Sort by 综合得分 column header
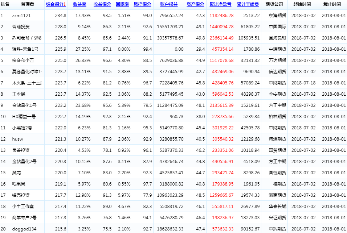 [x=56, y=4]
